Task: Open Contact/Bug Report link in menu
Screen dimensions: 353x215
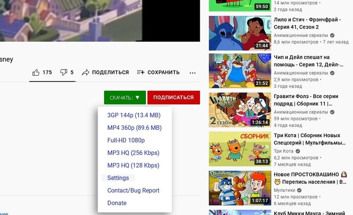Action: 133,190
